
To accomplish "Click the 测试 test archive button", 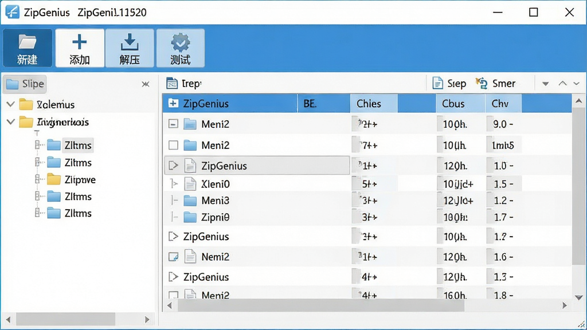I will click(181, 48).
